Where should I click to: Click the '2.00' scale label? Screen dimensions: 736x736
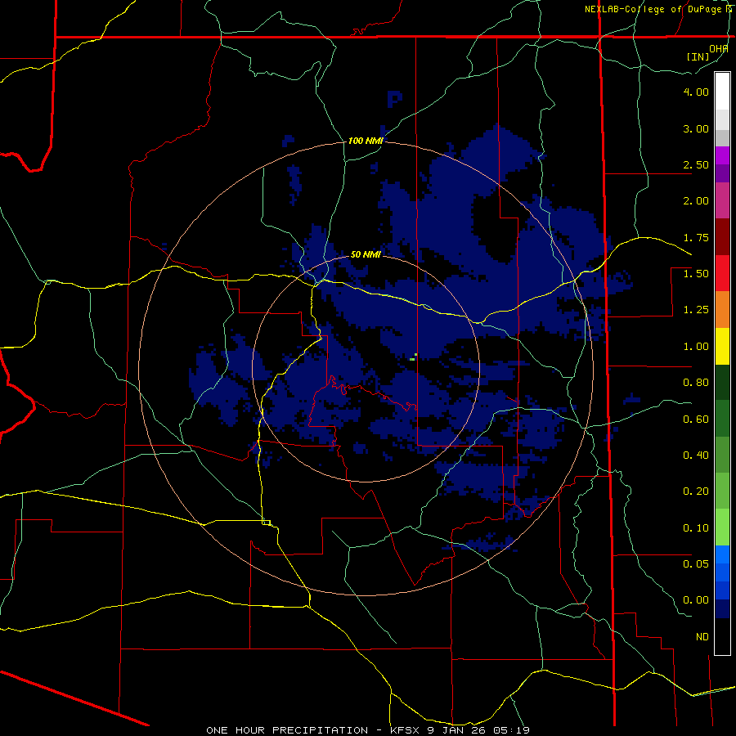(696, 201)
